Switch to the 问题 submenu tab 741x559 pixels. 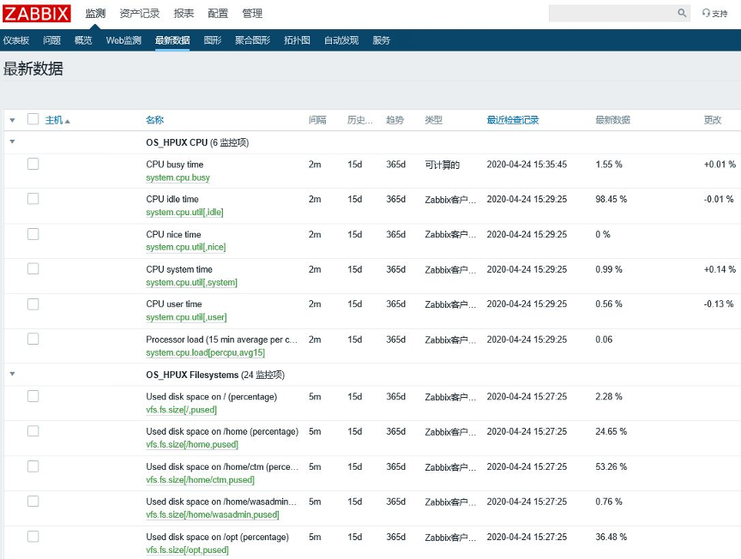[x=52, y=40]
